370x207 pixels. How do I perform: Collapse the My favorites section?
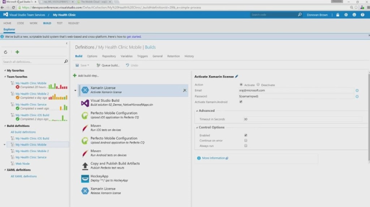tap(5, 70)
